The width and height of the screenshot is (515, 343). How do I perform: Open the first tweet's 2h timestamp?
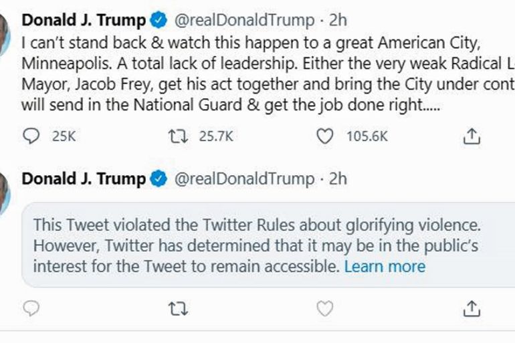[338, 20]
